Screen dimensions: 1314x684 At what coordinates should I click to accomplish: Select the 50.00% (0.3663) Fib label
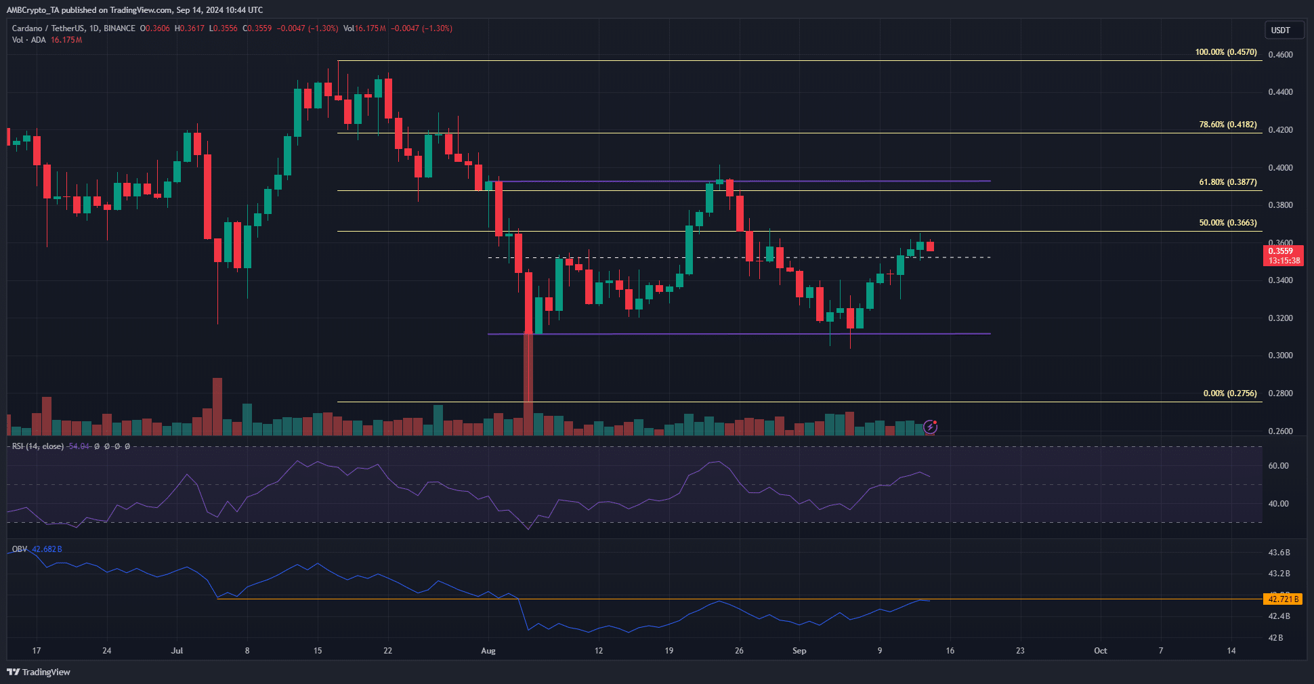(x=1228, y=223)
